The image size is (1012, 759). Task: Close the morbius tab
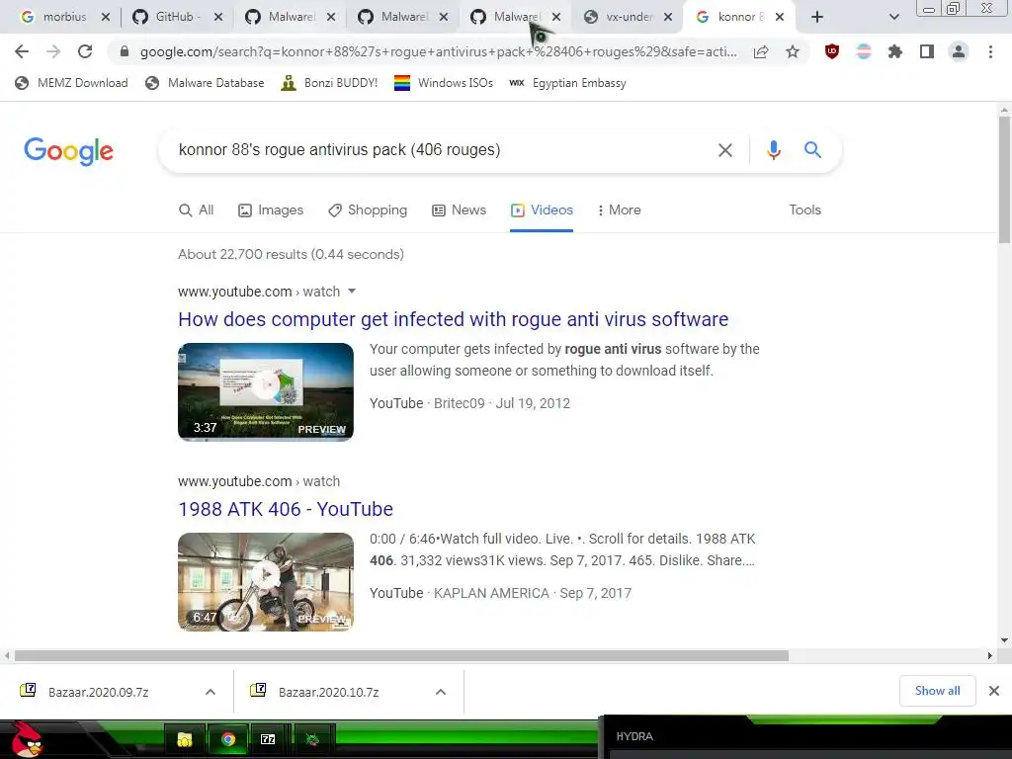(x=106, y=17)
